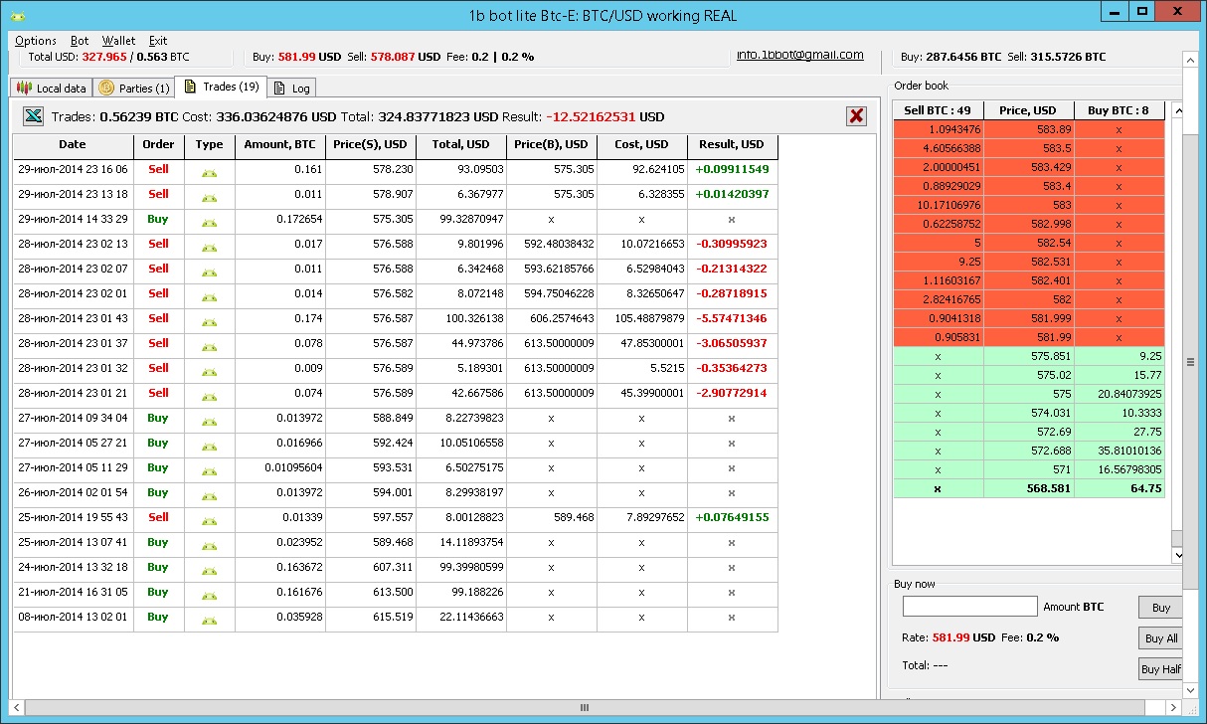Click type icon in 27-июл-2014 05 27 21 row
This screenshot has height=724, width=1207.
(x=209, y=446)
